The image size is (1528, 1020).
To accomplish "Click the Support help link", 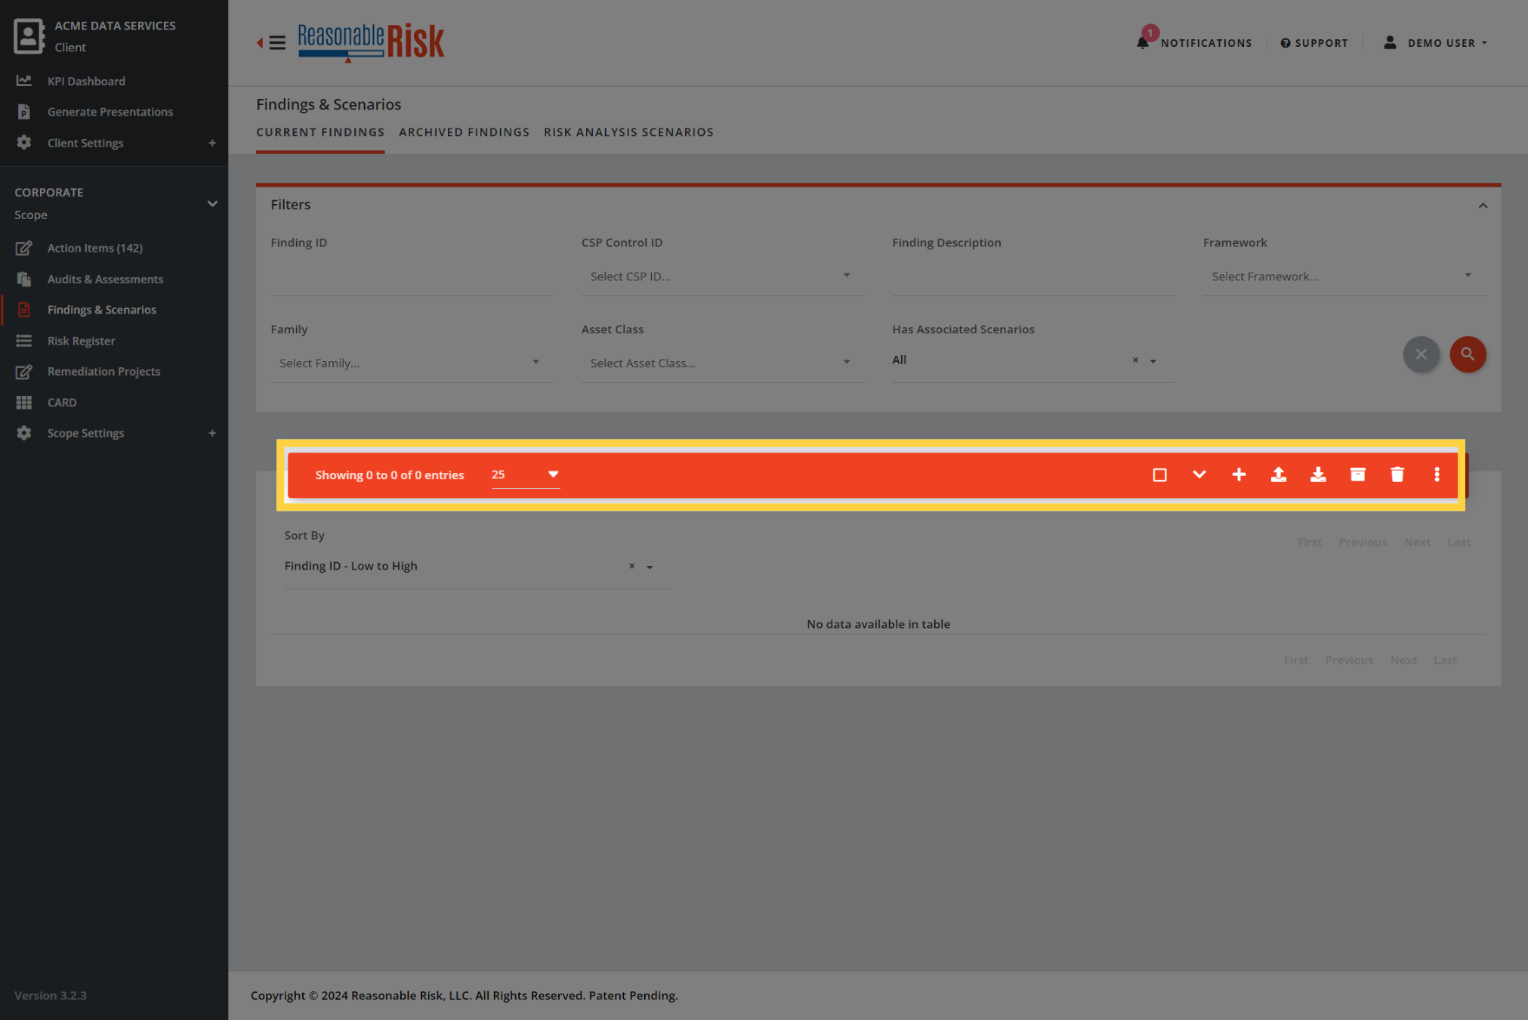I will (1314, 43).
